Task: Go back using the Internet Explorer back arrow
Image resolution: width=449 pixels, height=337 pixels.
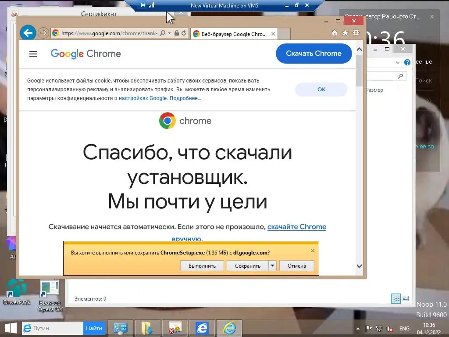Action: (x=28, y=33)
